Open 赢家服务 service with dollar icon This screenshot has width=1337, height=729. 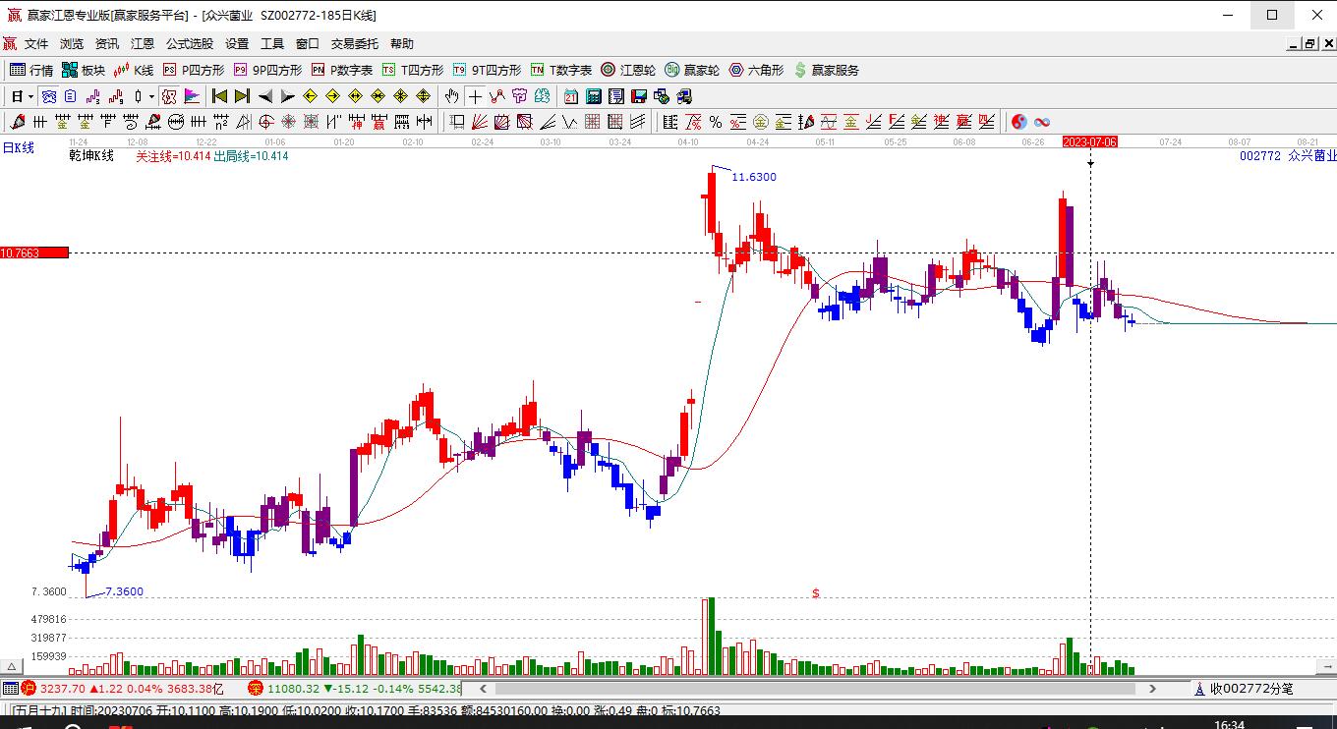[827, 70]
